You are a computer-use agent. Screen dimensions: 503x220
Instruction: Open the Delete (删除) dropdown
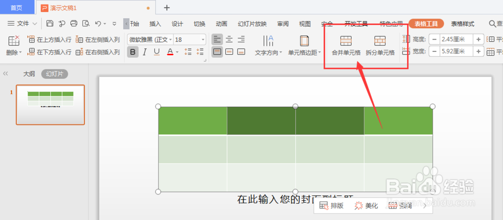point(14,53)
